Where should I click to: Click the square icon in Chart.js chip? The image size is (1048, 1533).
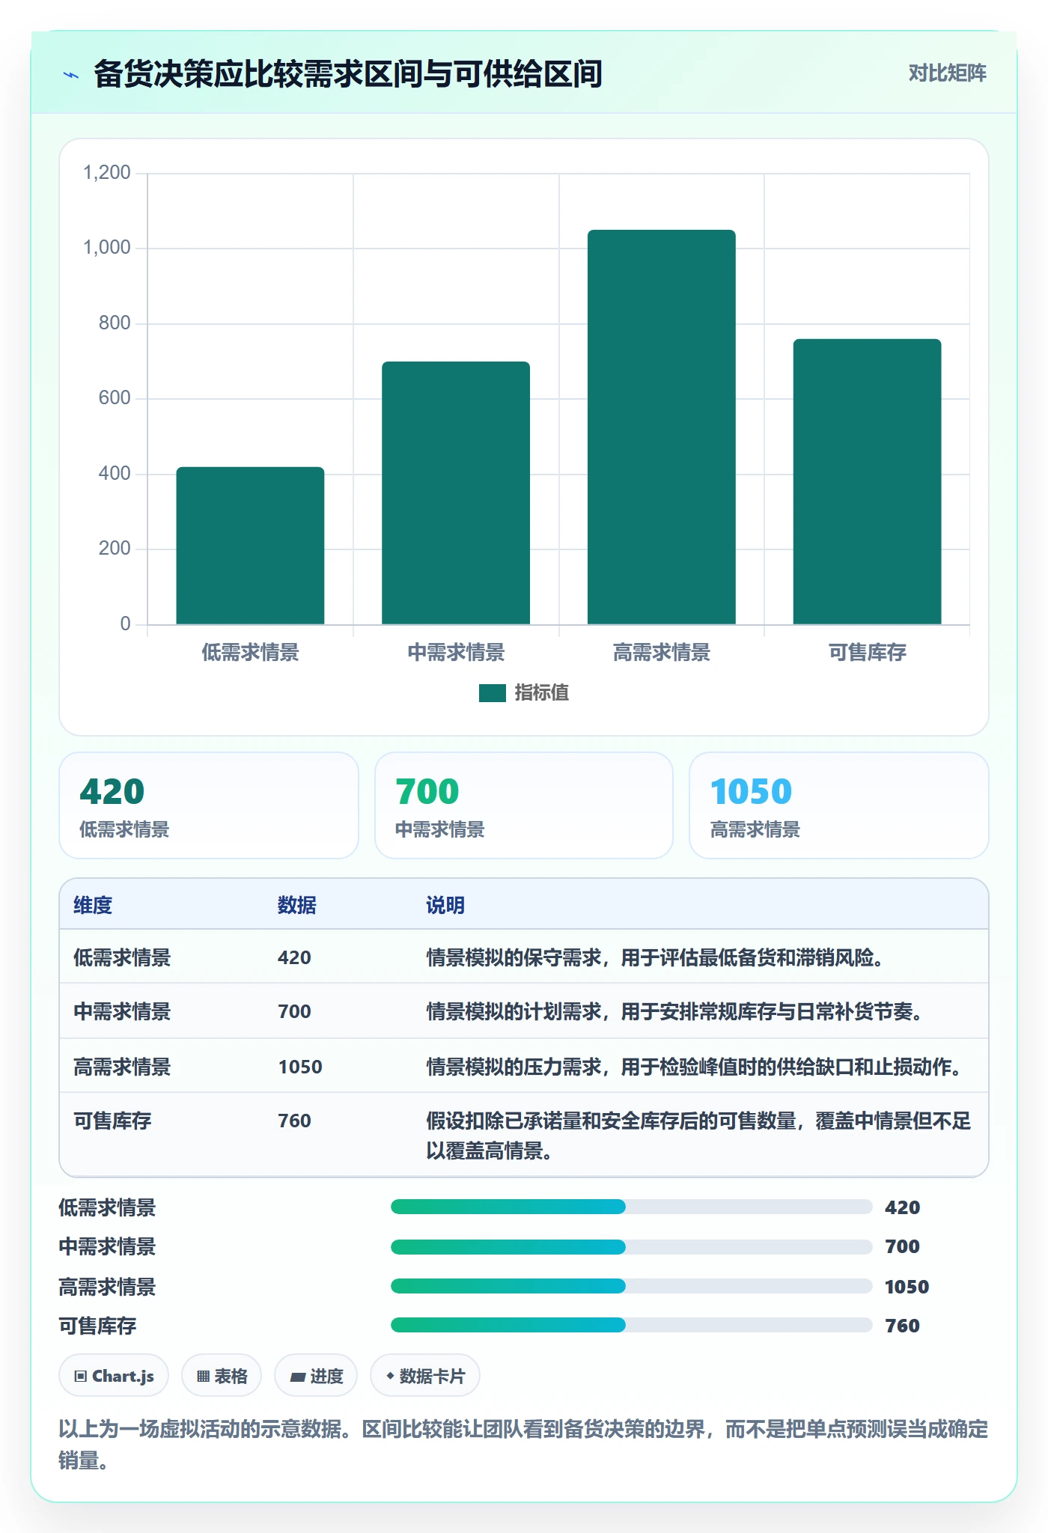(81, 1376)
